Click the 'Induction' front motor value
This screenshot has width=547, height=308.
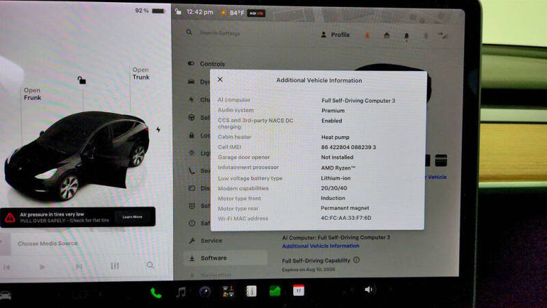333,198
